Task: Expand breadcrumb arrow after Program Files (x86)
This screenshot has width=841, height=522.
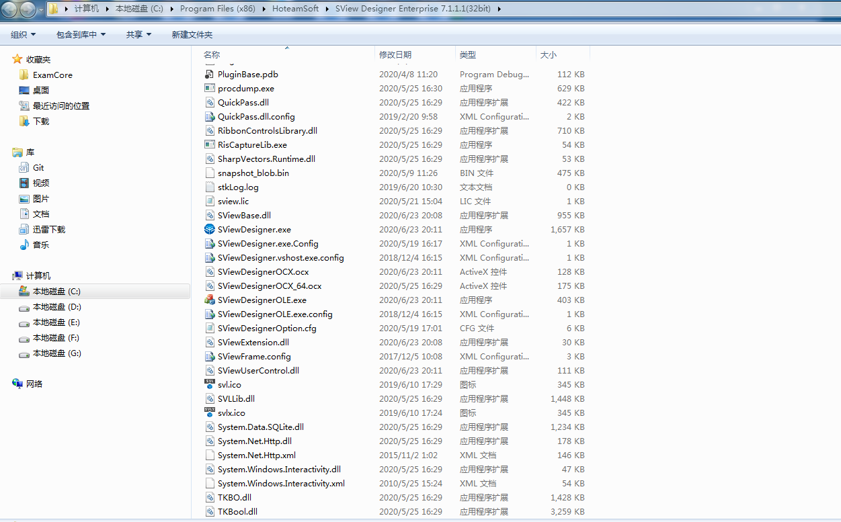Action: 263,9
